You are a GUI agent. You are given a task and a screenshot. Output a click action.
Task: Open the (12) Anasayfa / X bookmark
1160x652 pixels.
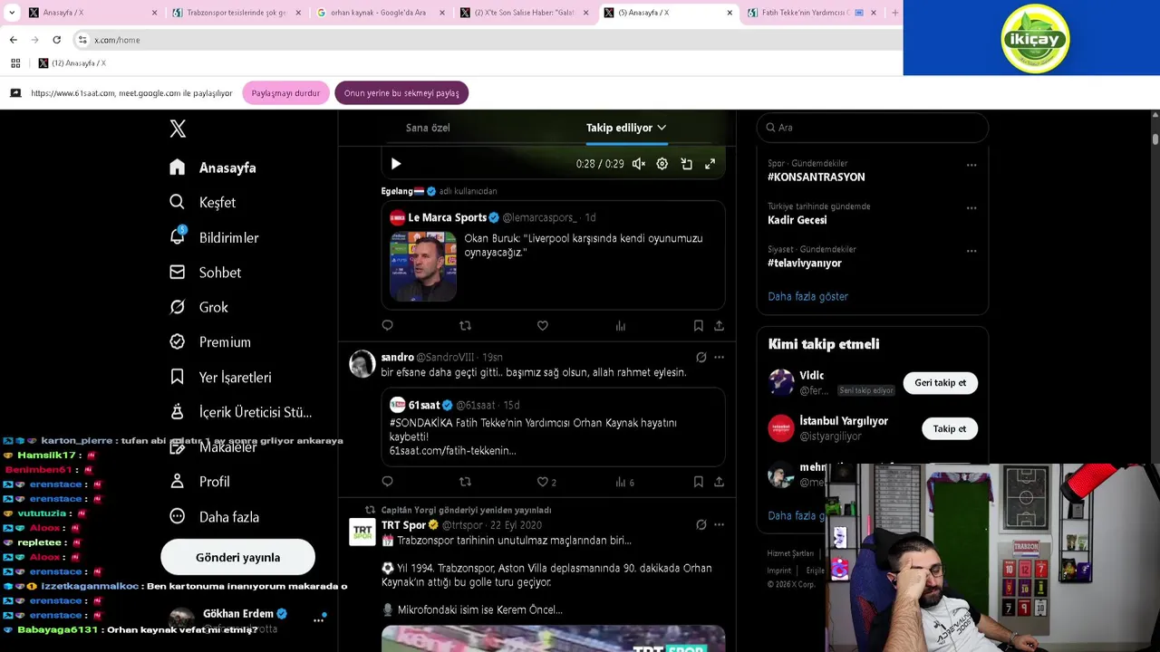(x=72, y=63)
